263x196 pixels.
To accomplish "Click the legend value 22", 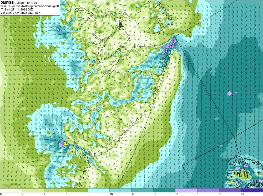I will click(x=243, y=194).
